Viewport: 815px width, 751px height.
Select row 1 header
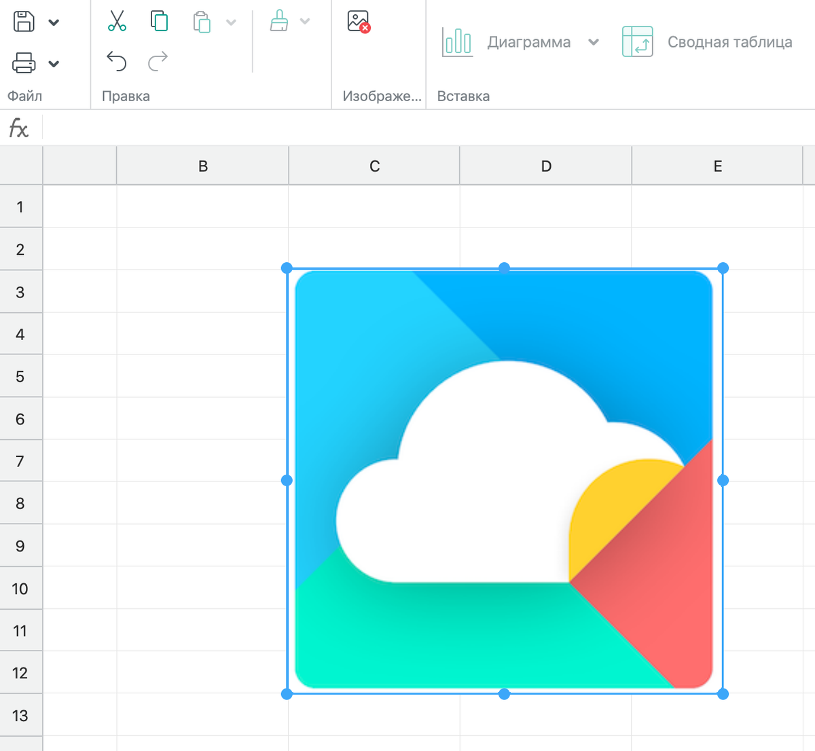[20, 206]
